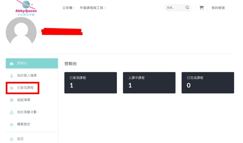Click the AbbyQueen logo
The height and width of the screenshot is (143, 243).
26,8
